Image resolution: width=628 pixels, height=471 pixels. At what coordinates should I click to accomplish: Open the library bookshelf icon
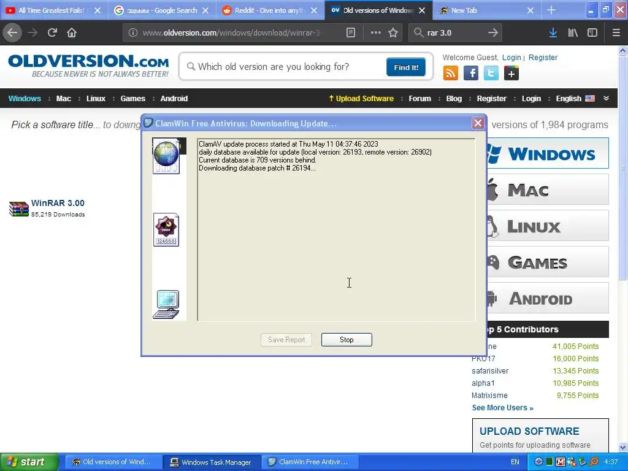click(x=573, y=33)
